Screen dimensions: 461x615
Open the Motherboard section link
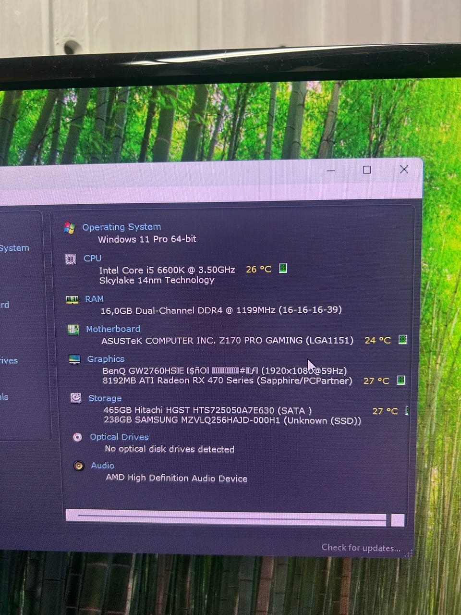[x=113, y=329]
